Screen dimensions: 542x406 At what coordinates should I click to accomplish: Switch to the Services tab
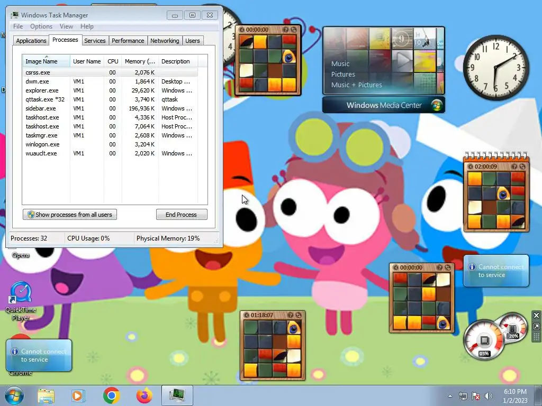(95, 41)
